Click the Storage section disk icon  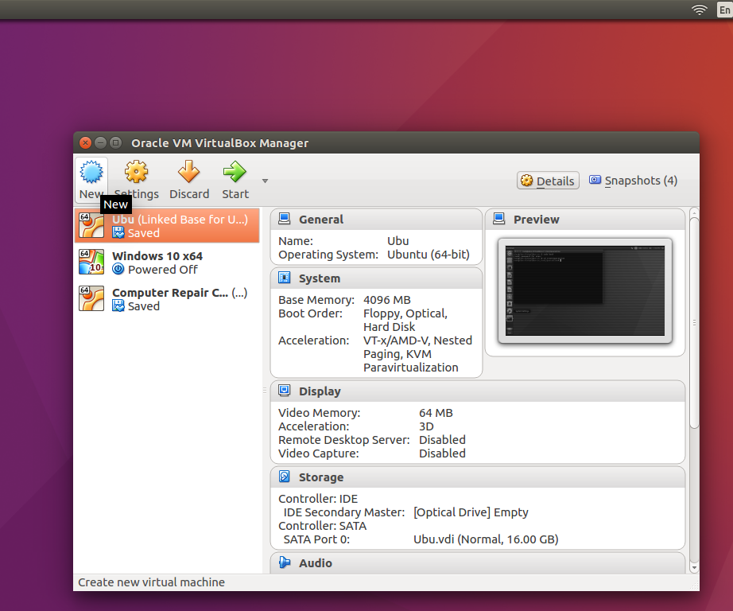tap(285, 477)
